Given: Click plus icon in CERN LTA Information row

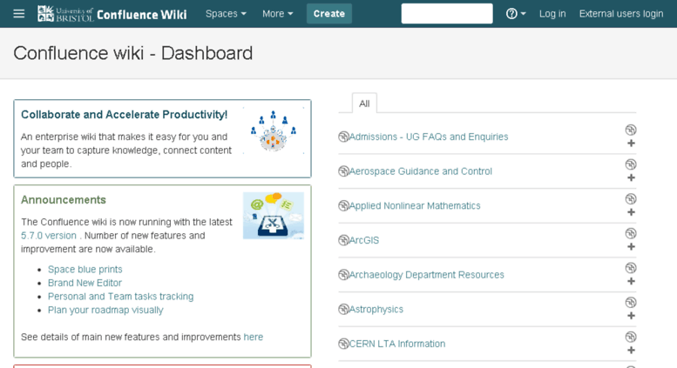Looking at the screenshot, I should pyautogui.click(x=631, y=350).
